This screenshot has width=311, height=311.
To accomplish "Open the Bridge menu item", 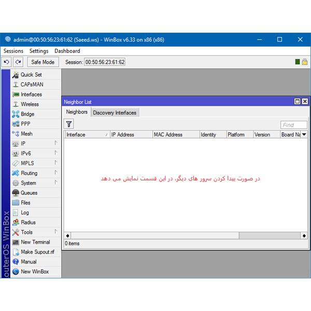I will 36,114.
